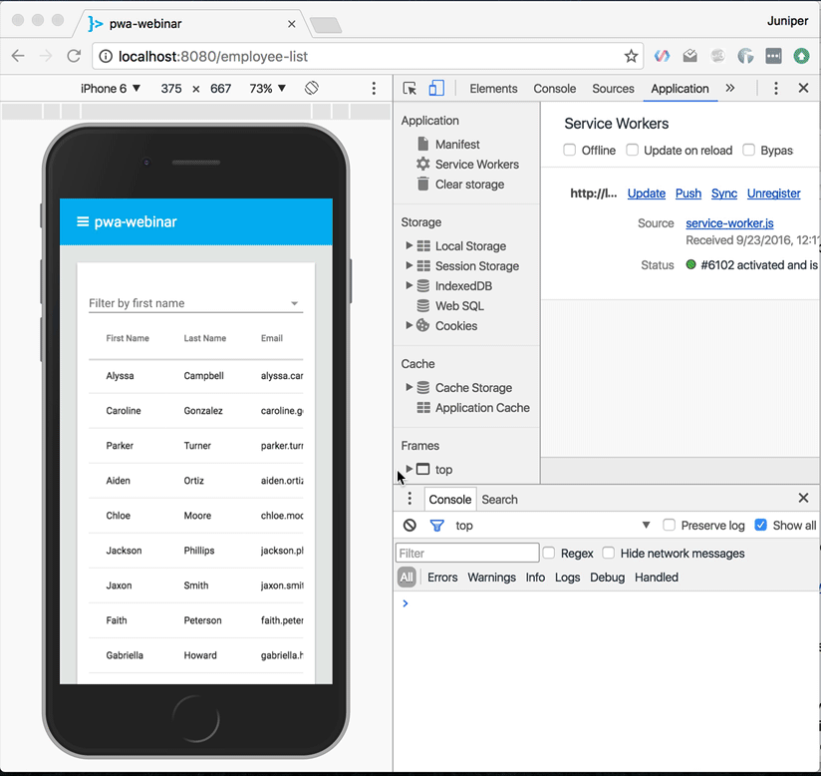
Task: Open the service-worker.js source link
Action: pos(729,223)
